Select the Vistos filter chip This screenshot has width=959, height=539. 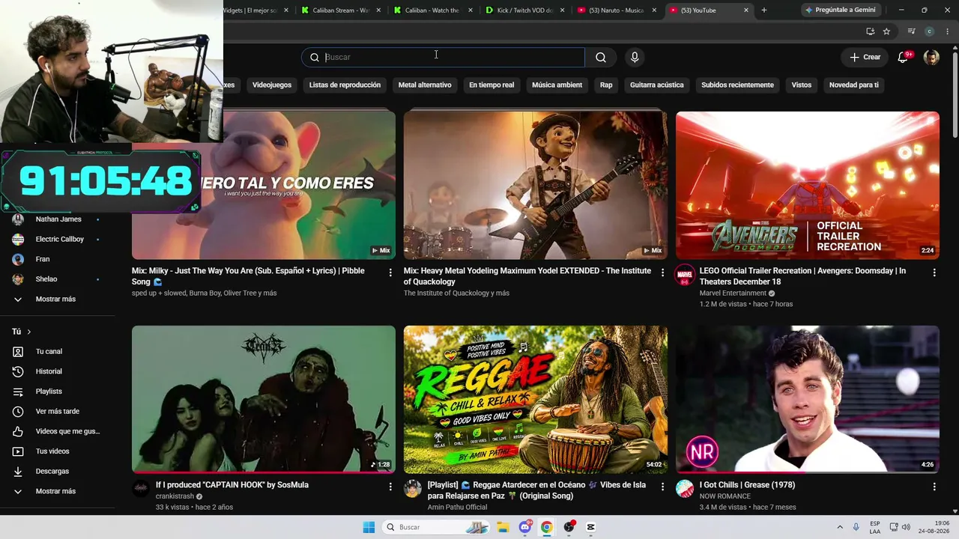[x=802, y=85]
